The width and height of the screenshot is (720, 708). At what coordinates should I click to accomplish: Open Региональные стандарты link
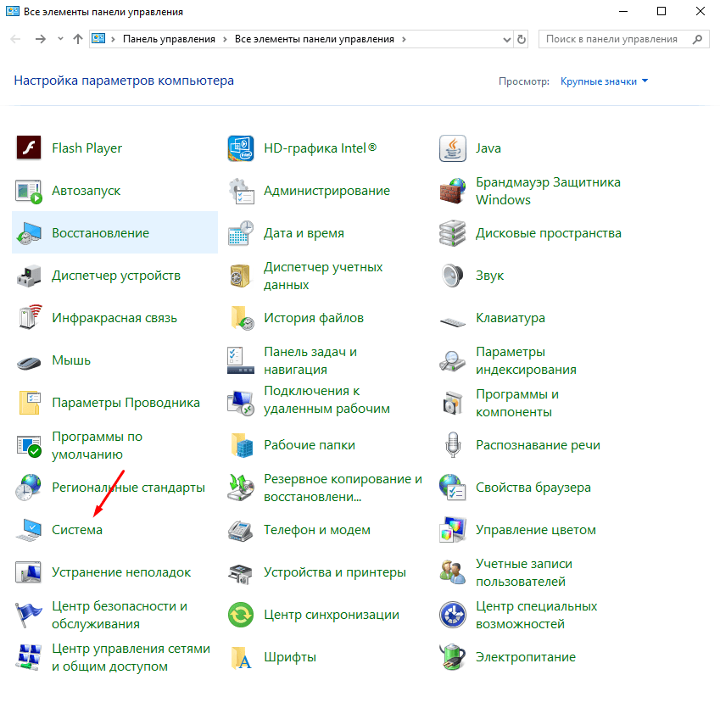coord(128,488)
